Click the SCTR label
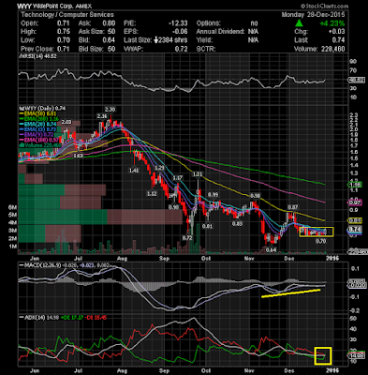This screenshot has height=375, width=368. pos(206,49)
